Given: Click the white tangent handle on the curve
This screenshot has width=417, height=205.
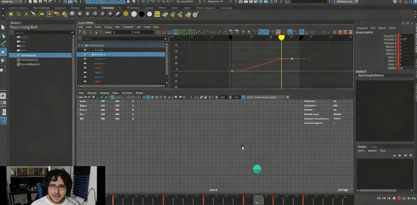Looking at the screenshot, I should click(x=292, y=59).
